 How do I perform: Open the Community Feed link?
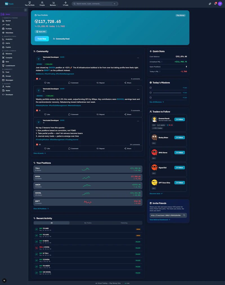click(61, 39)
